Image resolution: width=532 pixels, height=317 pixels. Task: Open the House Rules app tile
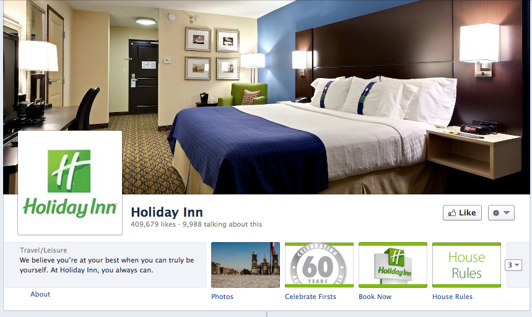(466, 265)
